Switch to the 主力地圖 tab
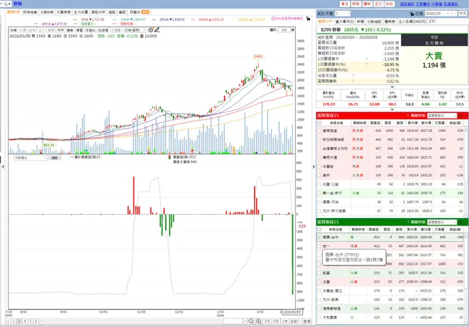This screenshot has width=469, height=327. click(80, 12)
